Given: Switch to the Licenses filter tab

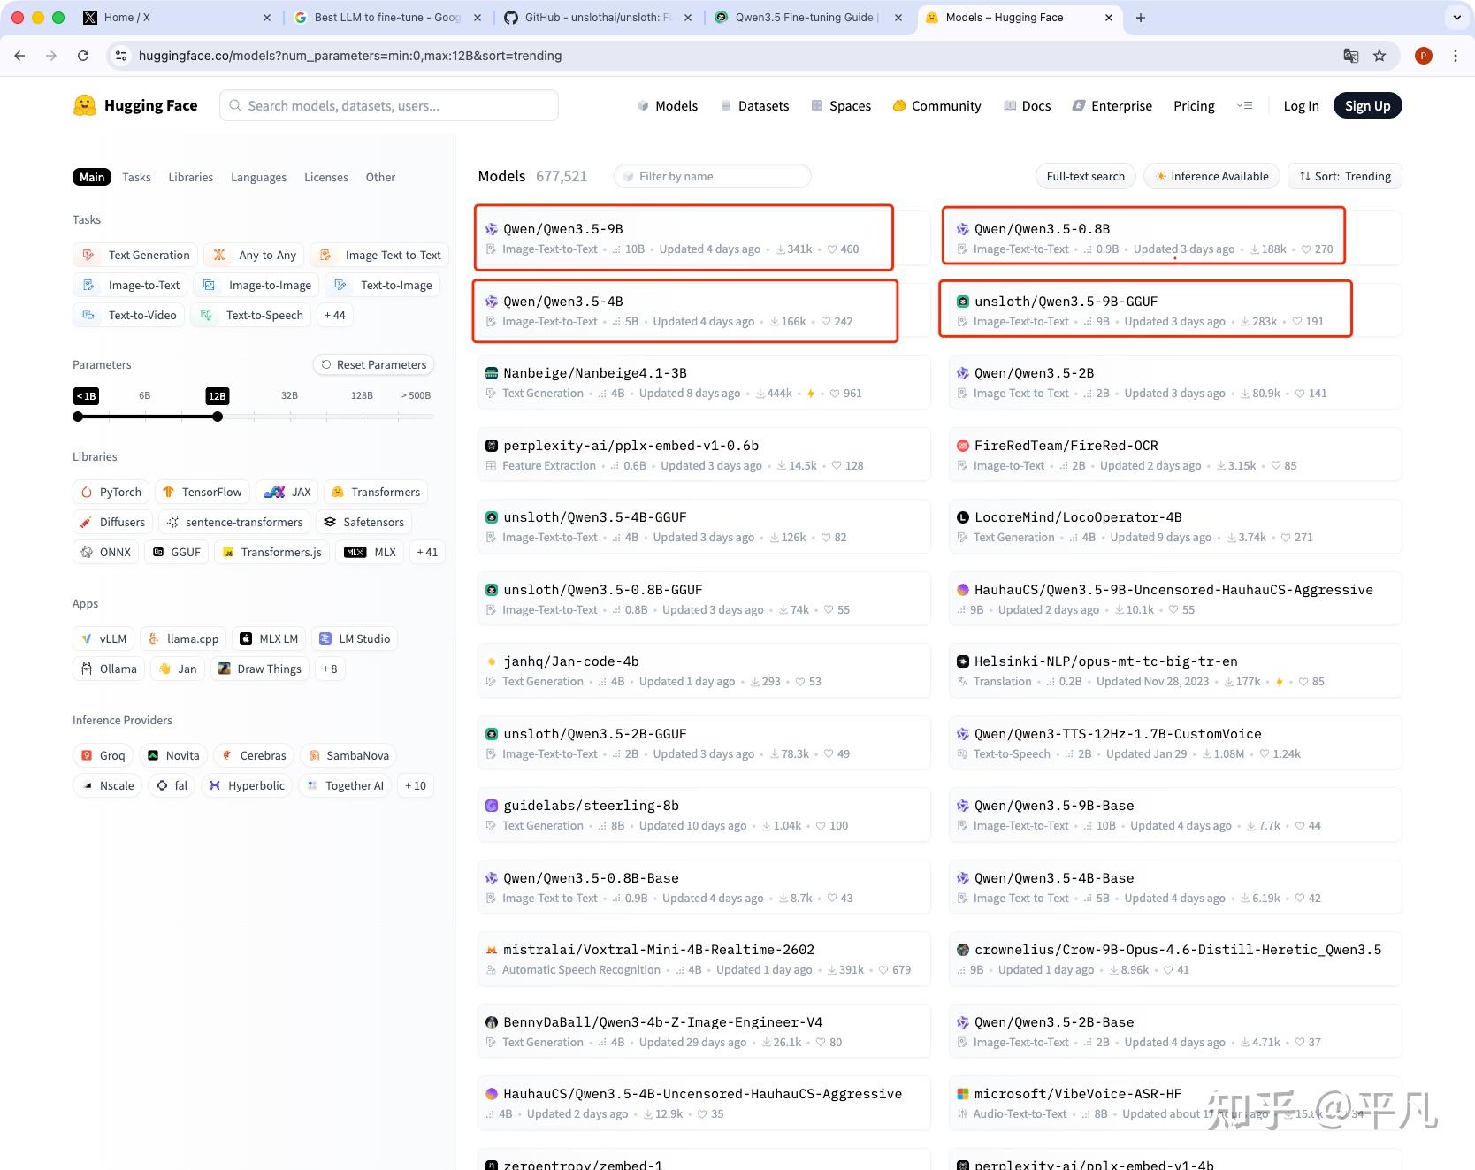Looking at the screenshot, I should pyautogui.click(x=326, y=177).
